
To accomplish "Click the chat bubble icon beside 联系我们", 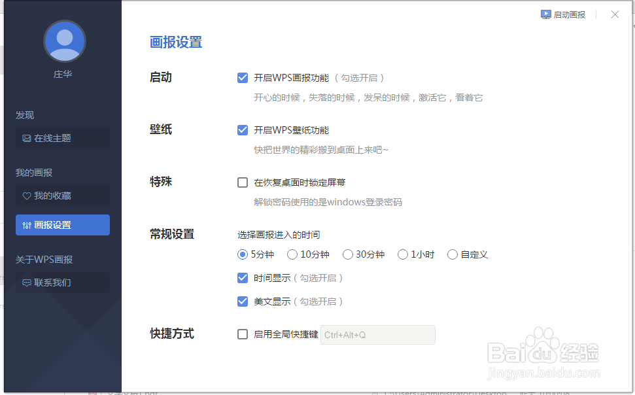I will coord(27,283).
